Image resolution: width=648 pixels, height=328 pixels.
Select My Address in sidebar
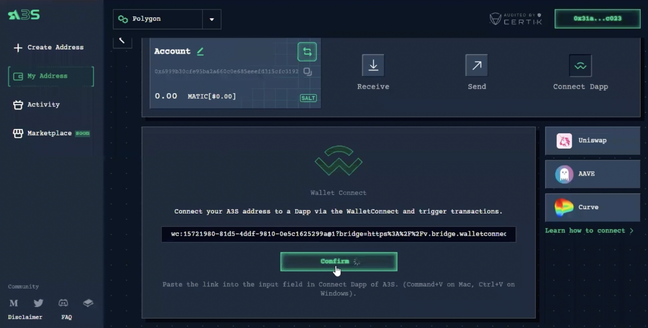pos(51,76)
